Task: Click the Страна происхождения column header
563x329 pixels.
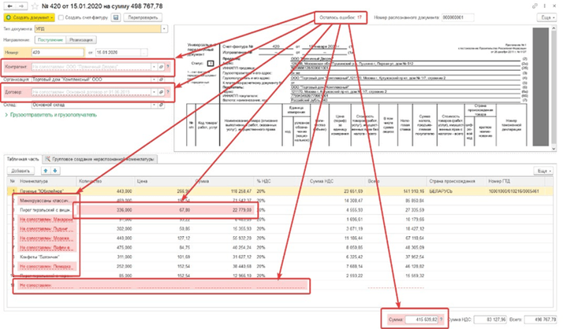Action: (x=457, y=181)
